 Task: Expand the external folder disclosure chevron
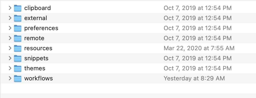[10, 18]
